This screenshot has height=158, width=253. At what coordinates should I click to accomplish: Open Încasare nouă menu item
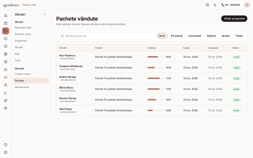click(22, 34)
